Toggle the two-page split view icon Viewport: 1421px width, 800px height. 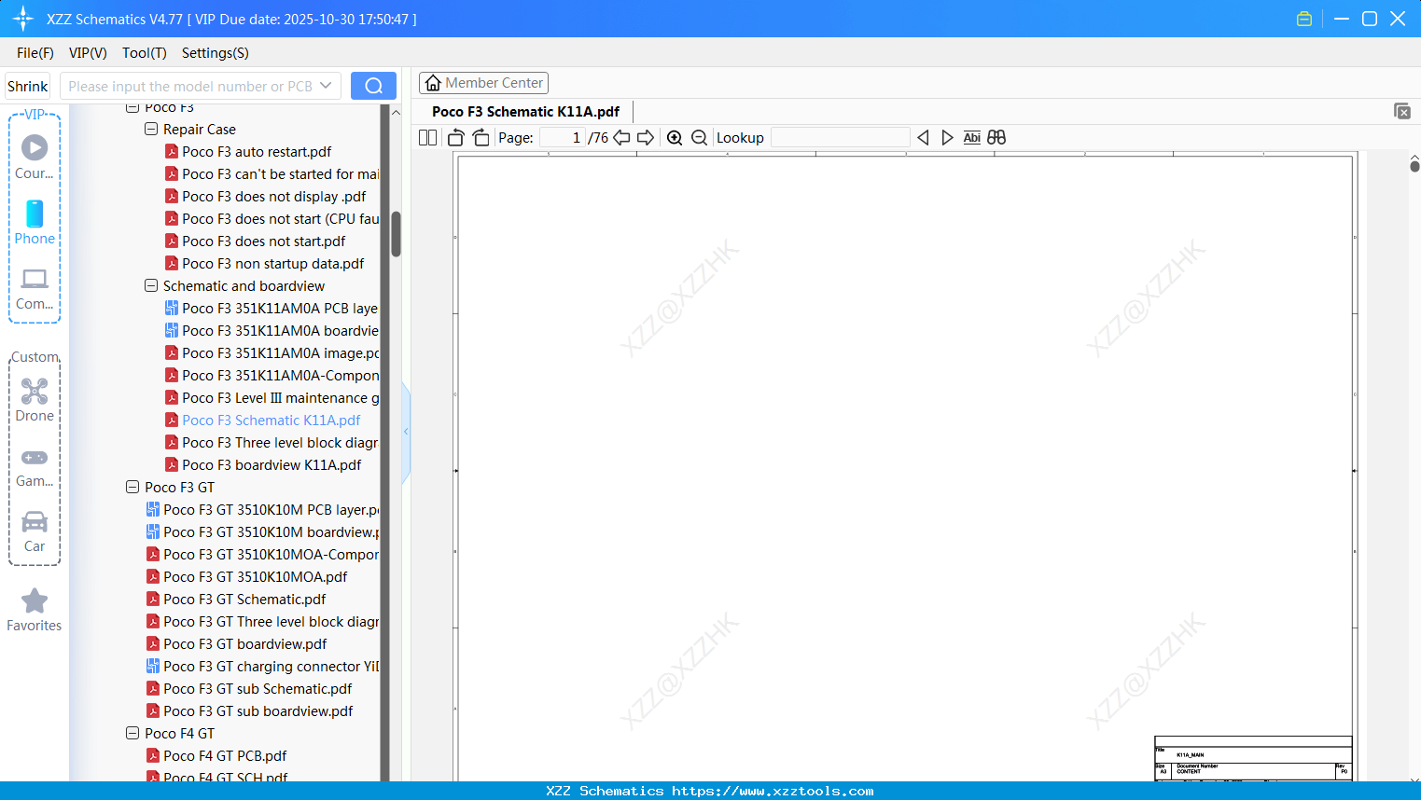coord(427,138)
